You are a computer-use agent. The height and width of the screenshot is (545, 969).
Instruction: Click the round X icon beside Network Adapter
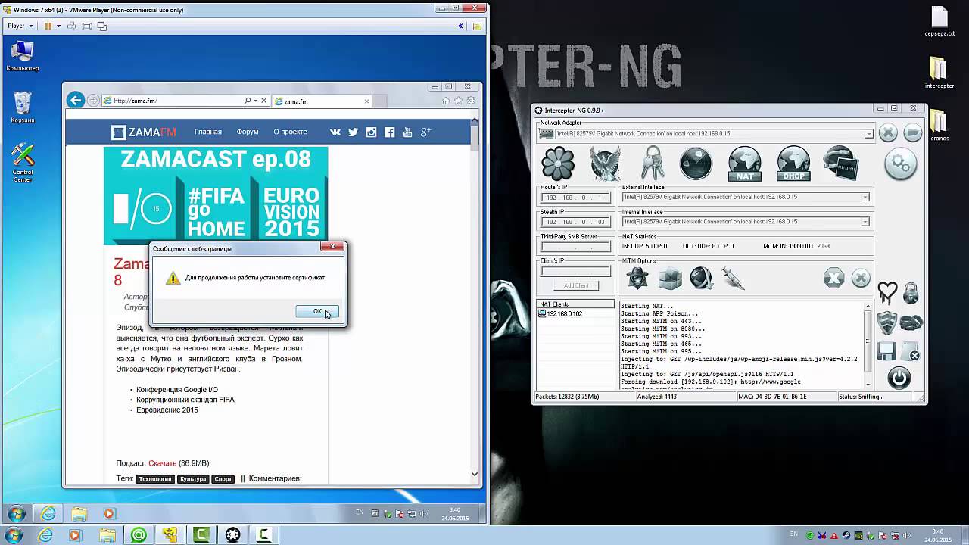pyautogui.click(x=887, y=133)
